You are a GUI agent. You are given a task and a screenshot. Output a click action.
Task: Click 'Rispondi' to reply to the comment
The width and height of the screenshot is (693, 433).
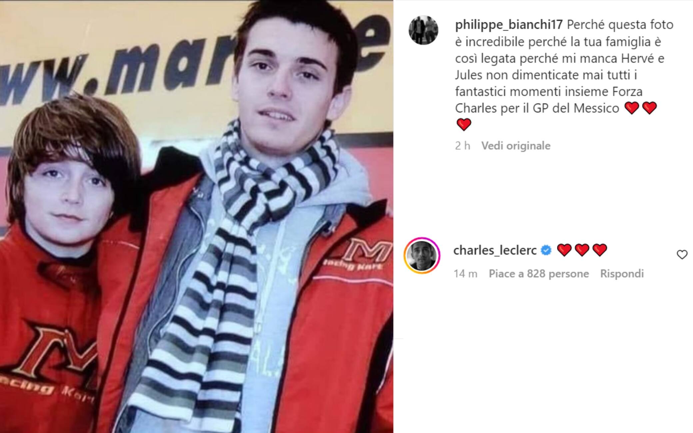pyautogui.click(x=622, y=274)
